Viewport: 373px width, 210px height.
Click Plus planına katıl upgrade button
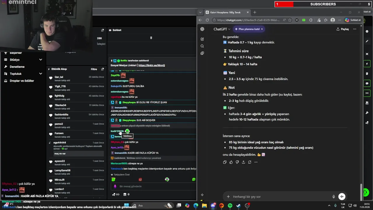click(x=247, y=29)
